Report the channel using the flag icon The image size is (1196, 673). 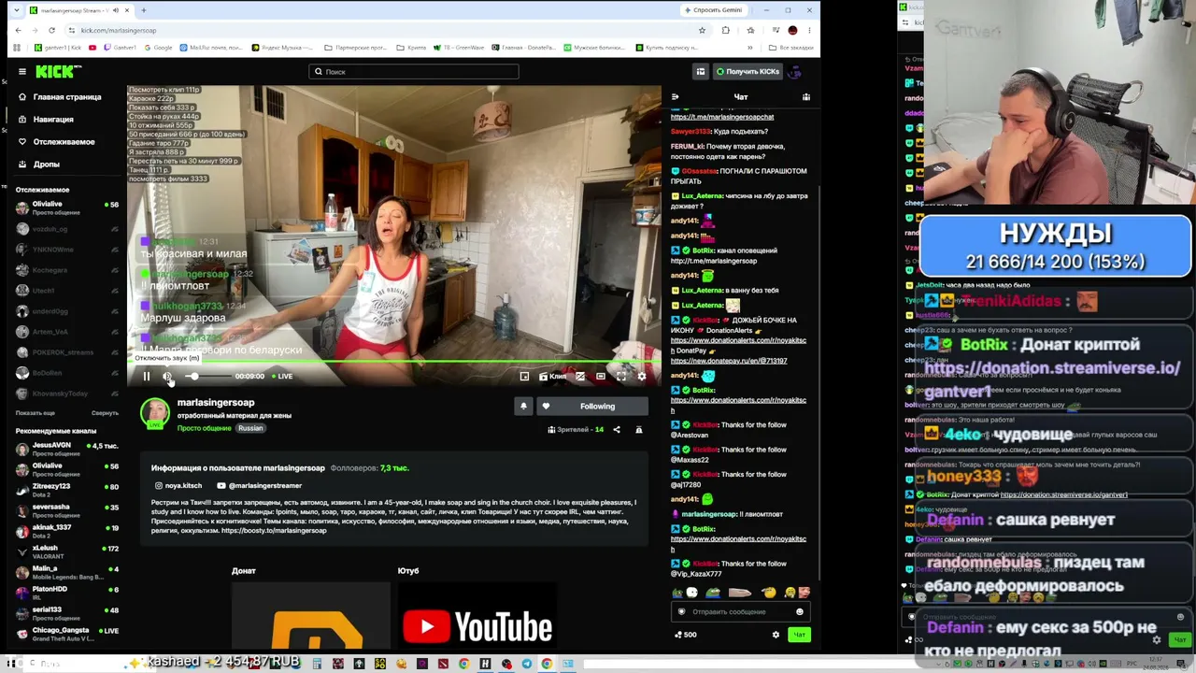pyautogui.click(x=639, y=430)
